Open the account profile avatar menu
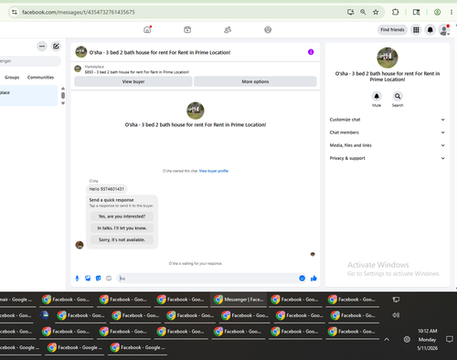 (x=444, y=30)
